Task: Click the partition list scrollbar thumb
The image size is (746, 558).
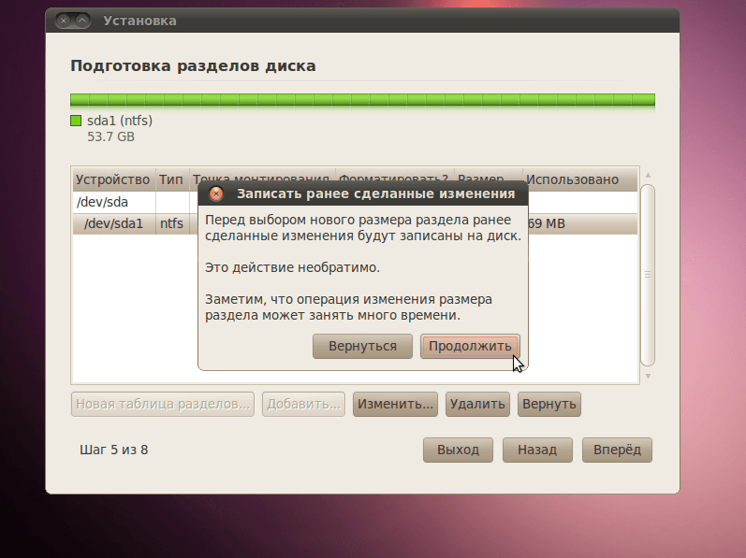Action: click(x=648, y=275)
